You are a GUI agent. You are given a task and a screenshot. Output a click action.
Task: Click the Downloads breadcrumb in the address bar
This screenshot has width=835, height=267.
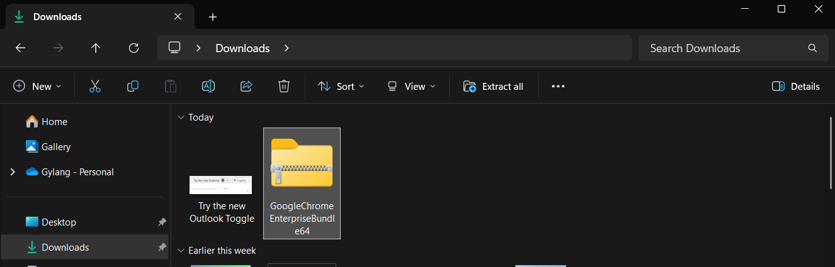tap(242, 48)
